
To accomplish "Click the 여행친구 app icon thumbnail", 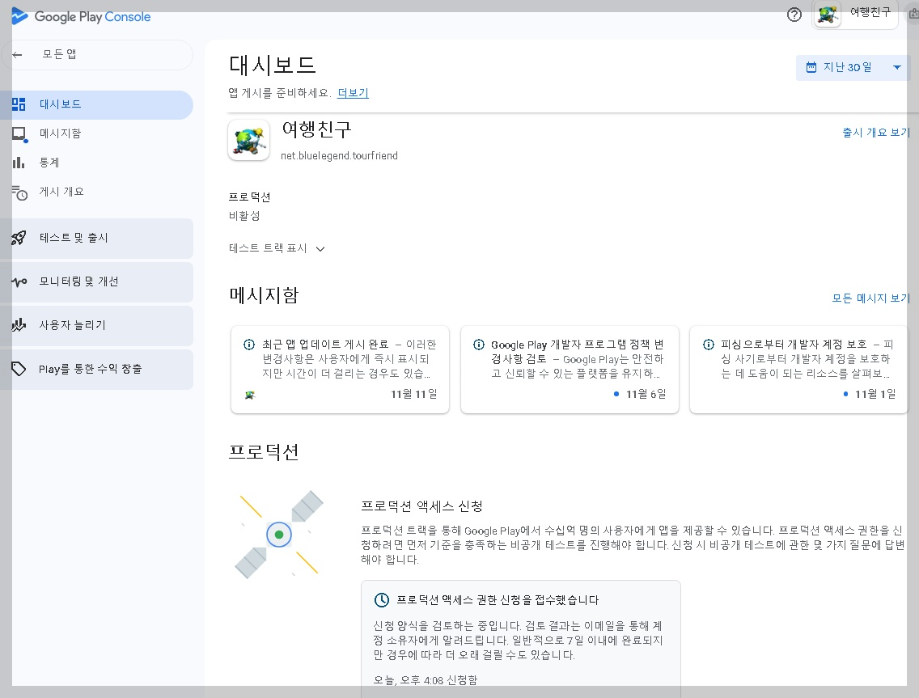I will pos(249,140).
